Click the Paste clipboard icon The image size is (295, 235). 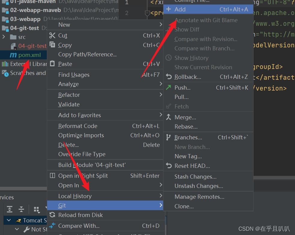point(52,64)
